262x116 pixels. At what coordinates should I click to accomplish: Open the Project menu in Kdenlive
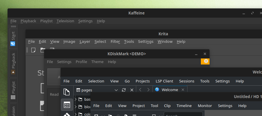pyautogui.click(x=139, y=106)
